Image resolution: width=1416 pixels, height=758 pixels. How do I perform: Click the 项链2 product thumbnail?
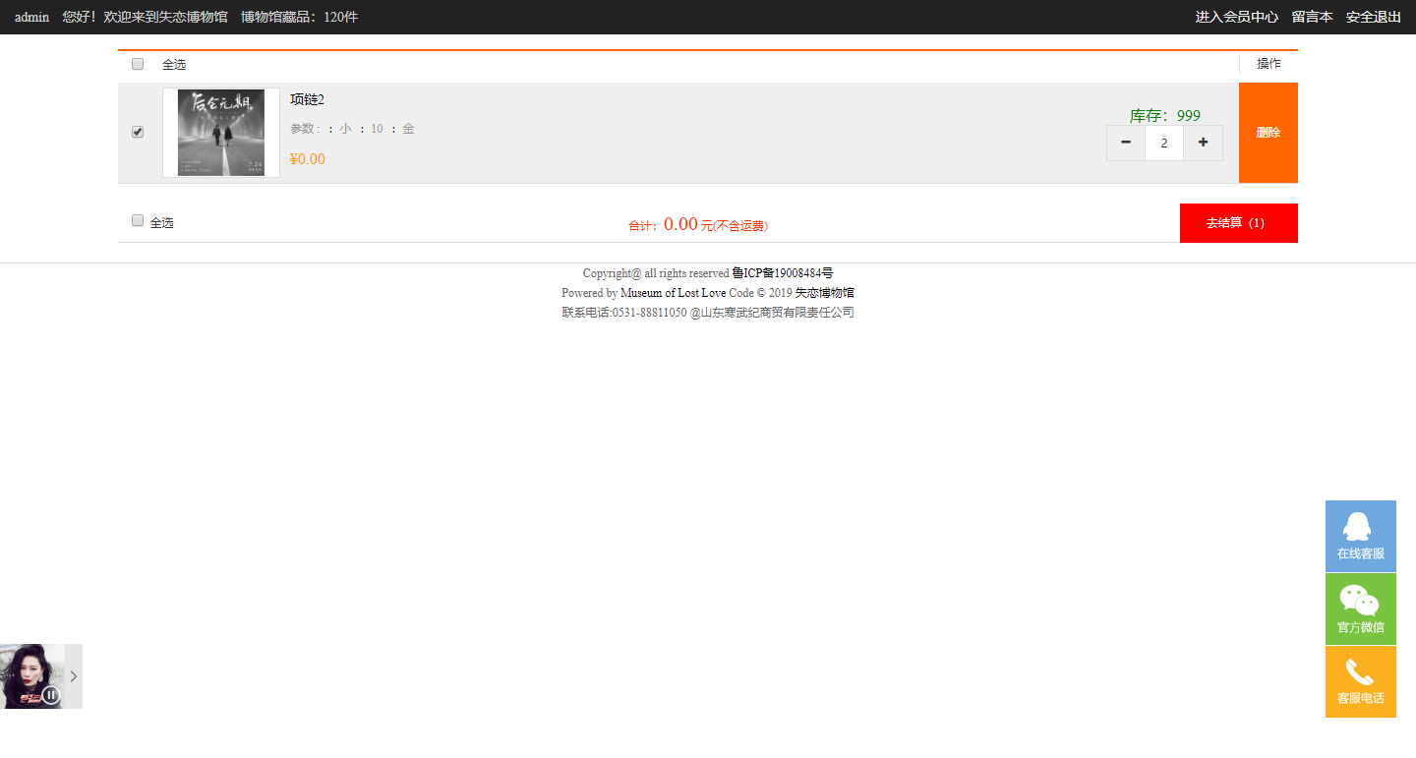(221, 133)
